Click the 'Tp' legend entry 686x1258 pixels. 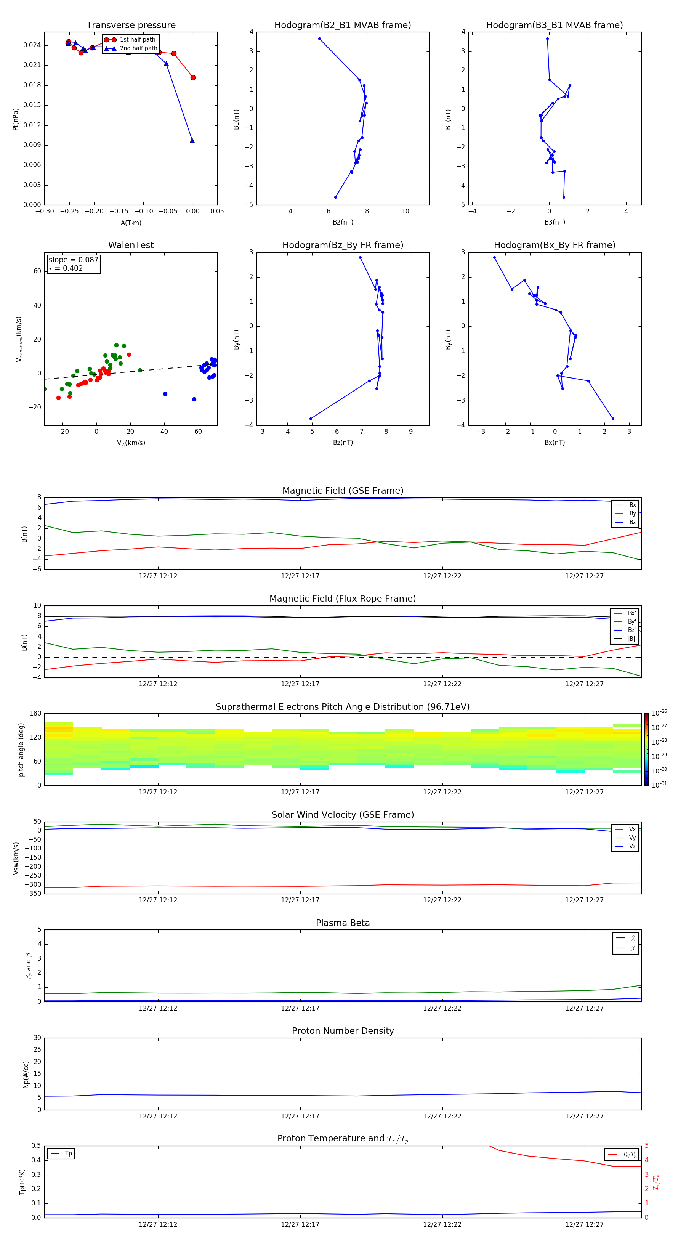point(61,1154)
